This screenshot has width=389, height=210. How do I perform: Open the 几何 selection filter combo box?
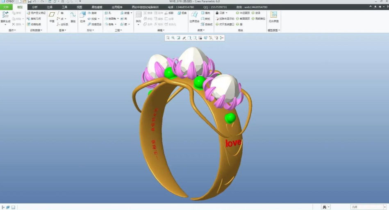[x=369, y=207]
